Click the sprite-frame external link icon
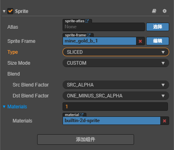This screenshot has width=174, height=150. point(88,35)
